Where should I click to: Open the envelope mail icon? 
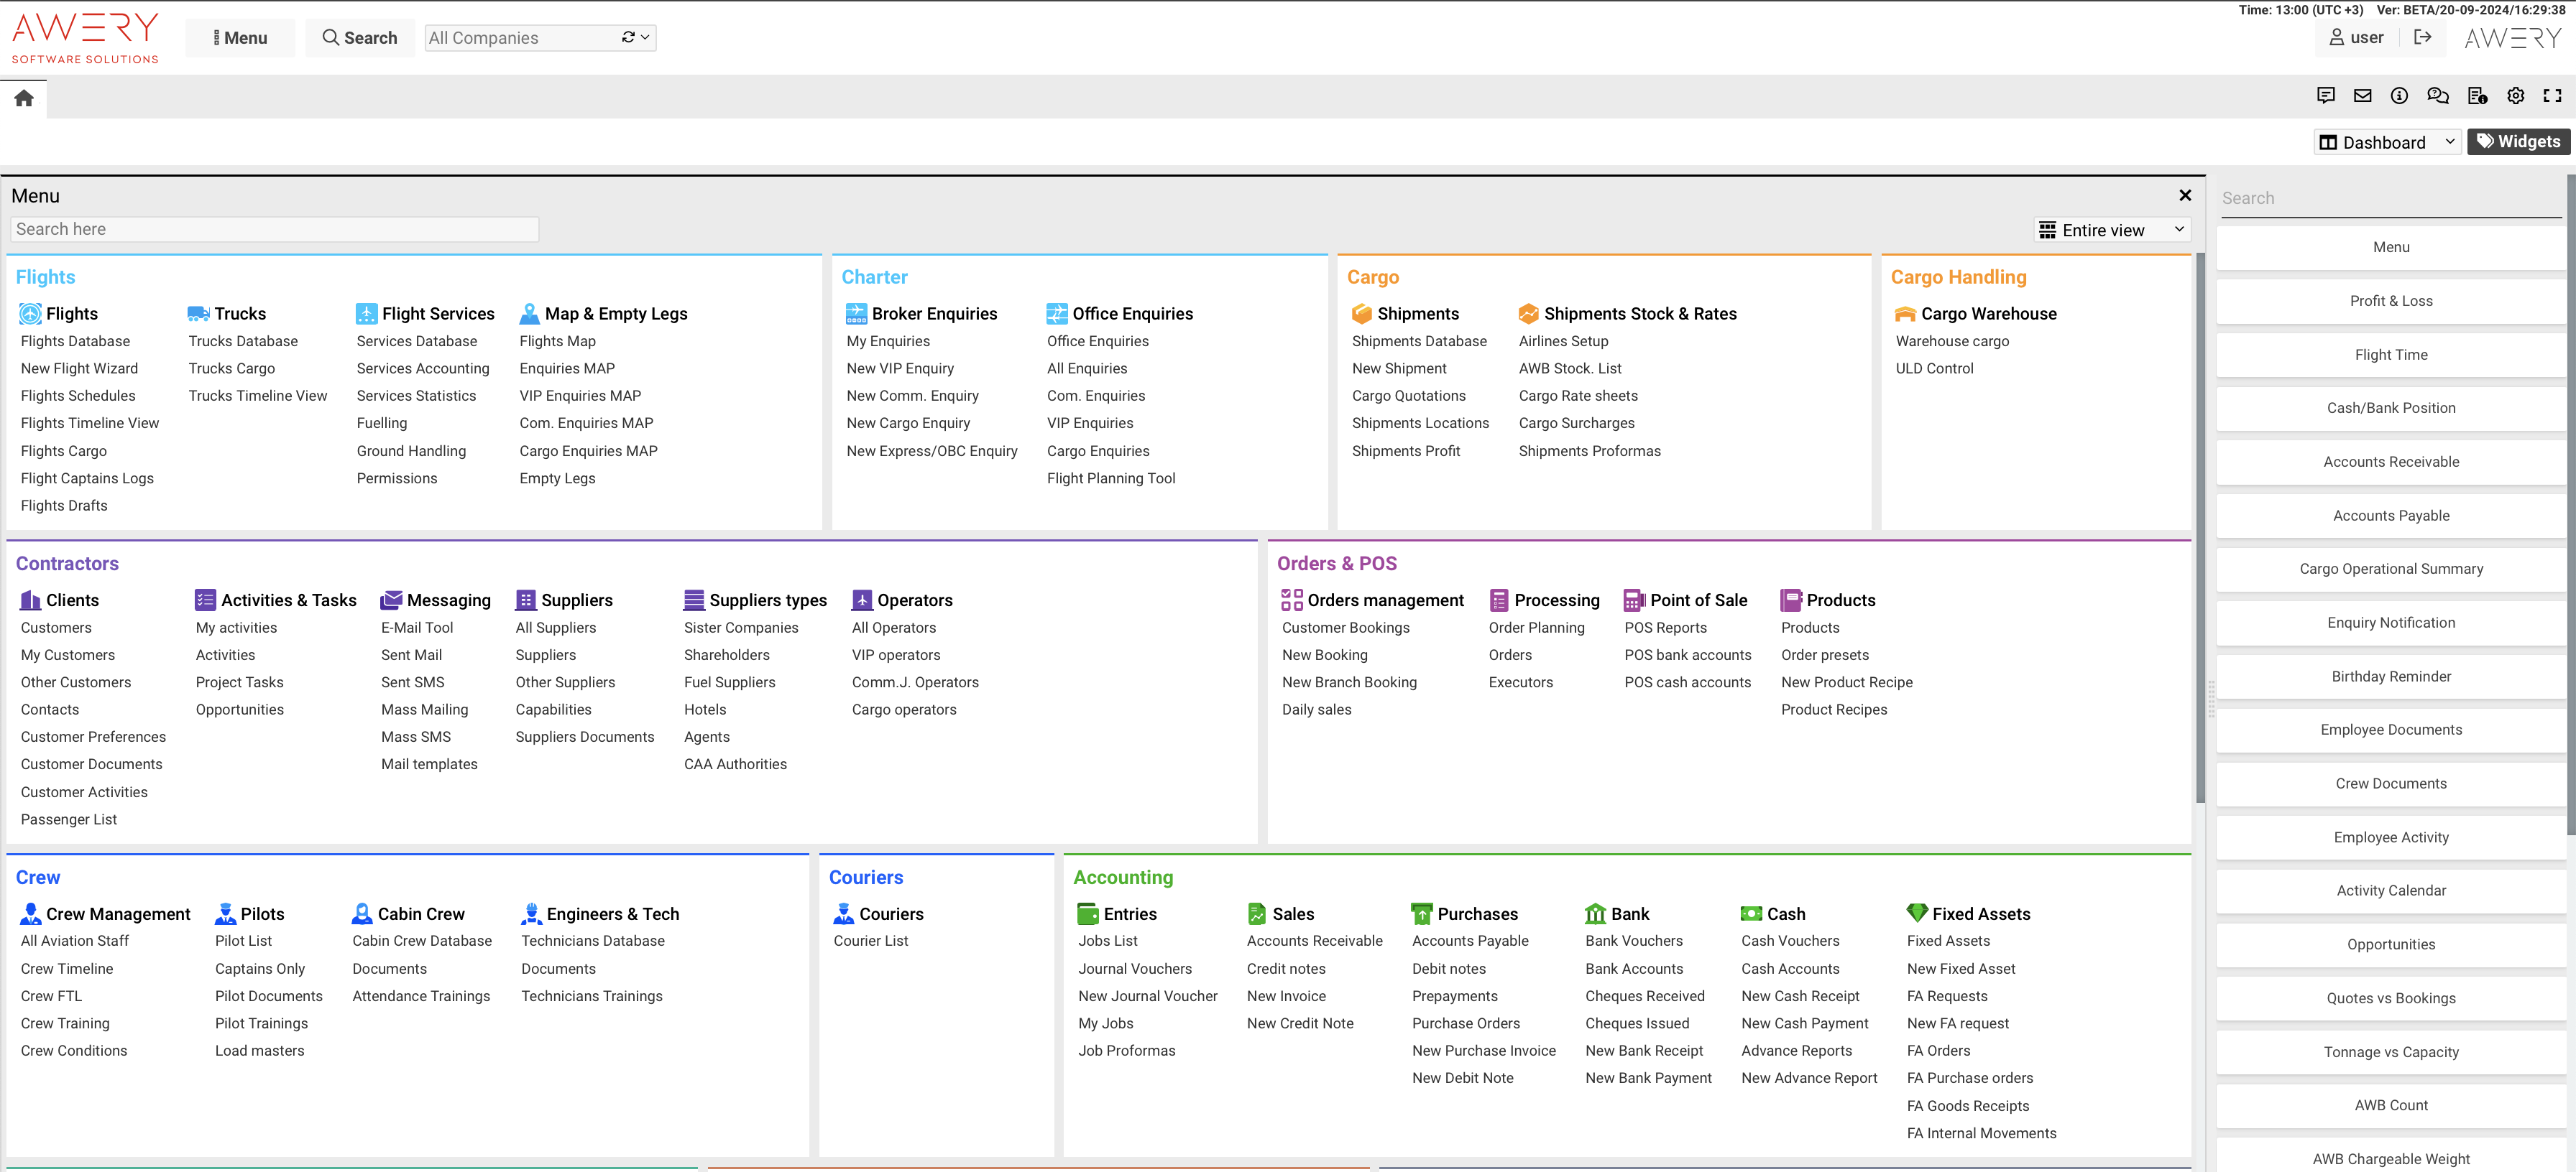point(2363,96)
